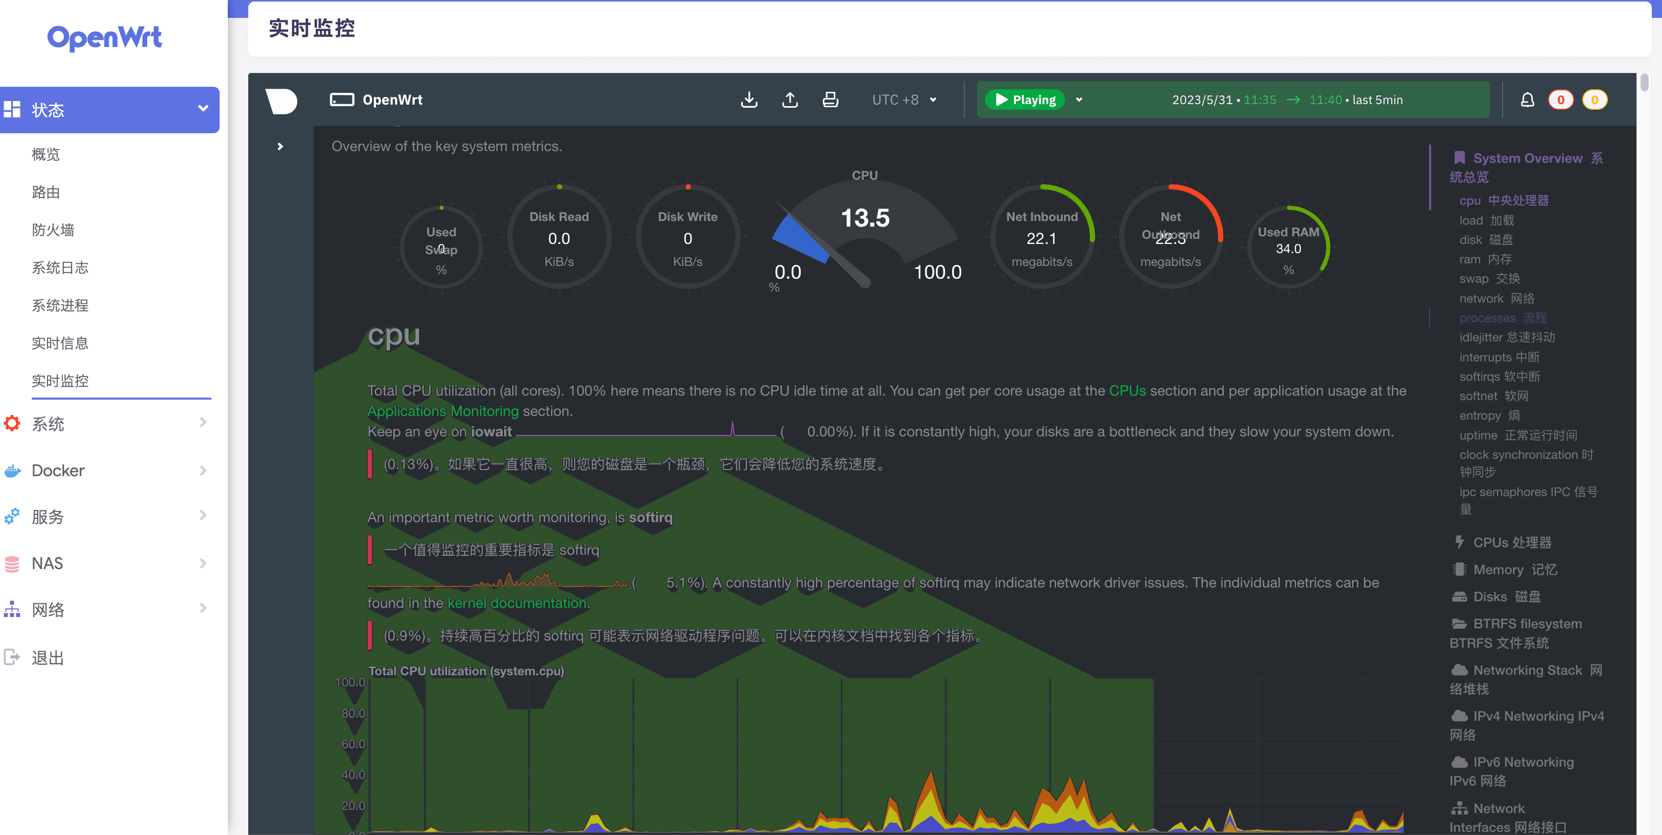The width and height of the screenshot is (1662, 835).
Task: Toggle the Playing playback button
Action: [1025, 100]
